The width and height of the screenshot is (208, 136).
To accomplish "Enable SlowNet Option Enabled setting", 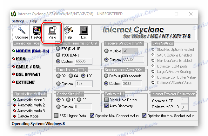I will (x=153, y=49).
